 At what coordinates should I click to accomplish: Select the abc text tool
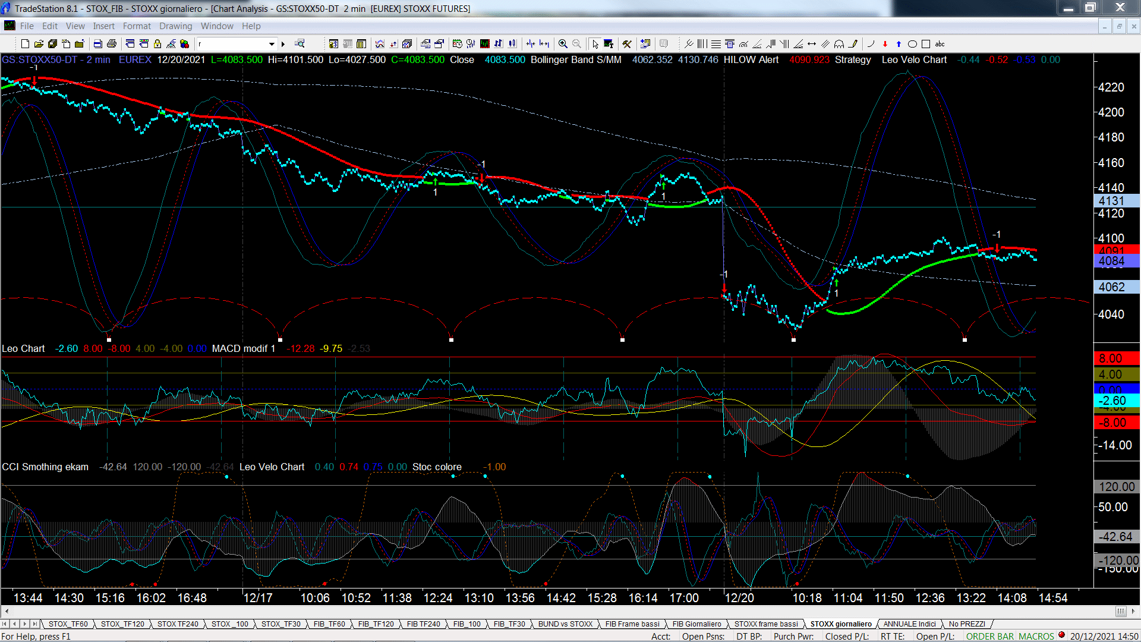pyautogui.click(x=940, y=44)
